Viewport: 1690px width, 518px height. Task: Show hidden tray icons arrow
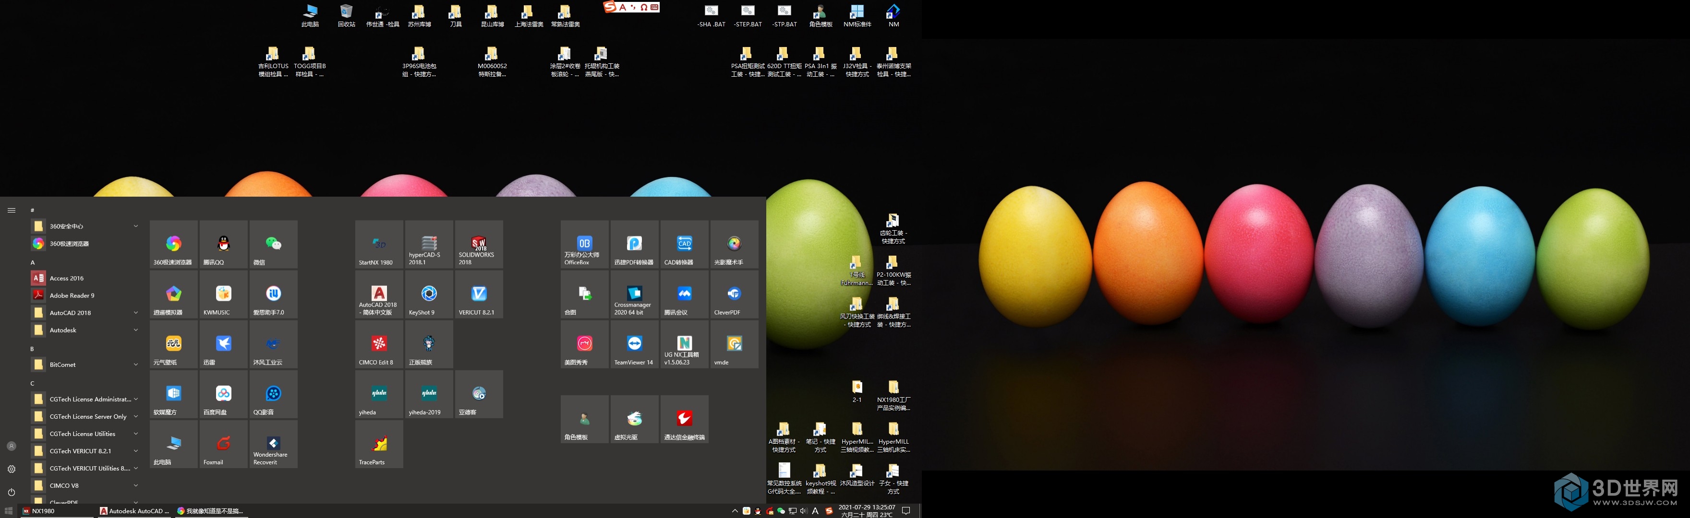tap(735, 511)
